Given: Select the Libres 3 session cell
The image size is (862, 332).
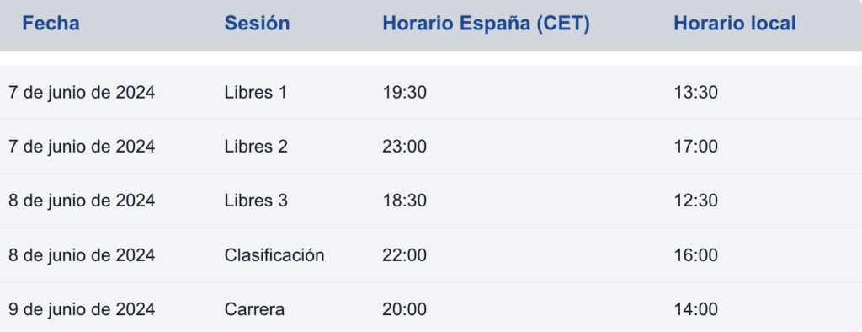Looking at the screenshot, I should tap(256, 201).
